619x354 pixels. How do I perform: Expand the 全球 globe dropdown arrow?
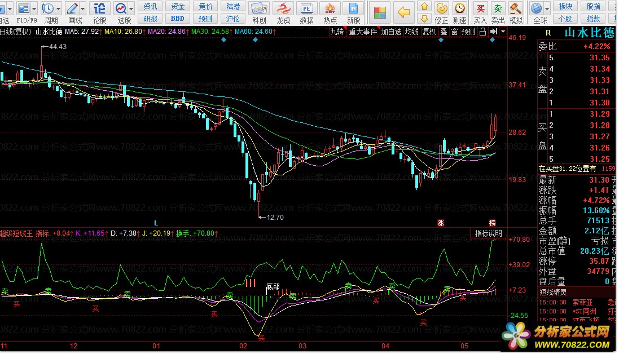point(547,8)
